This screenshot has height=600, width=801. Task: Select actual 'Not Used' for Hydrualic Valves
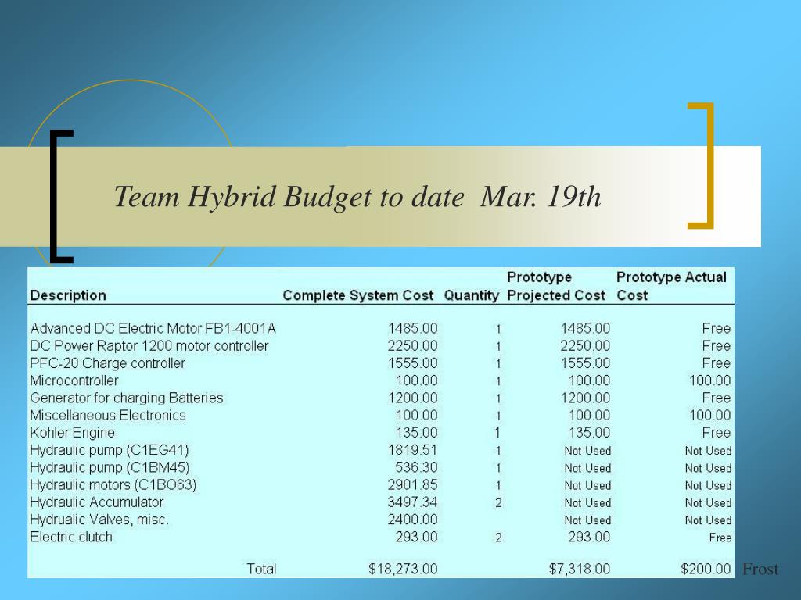[x=708, y=520]
